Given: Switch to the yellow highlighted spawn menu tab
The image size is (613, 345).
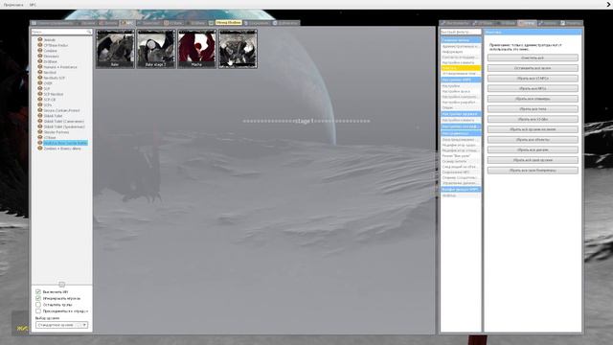Looking at the screenshot, I should [x=229, y=23].
